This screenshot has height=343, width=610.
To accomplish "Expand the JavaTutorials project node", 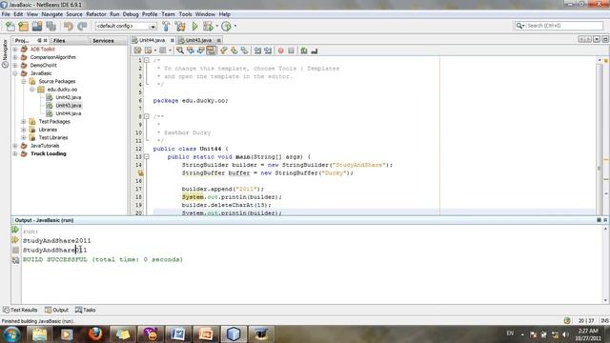I will point(15,146).
